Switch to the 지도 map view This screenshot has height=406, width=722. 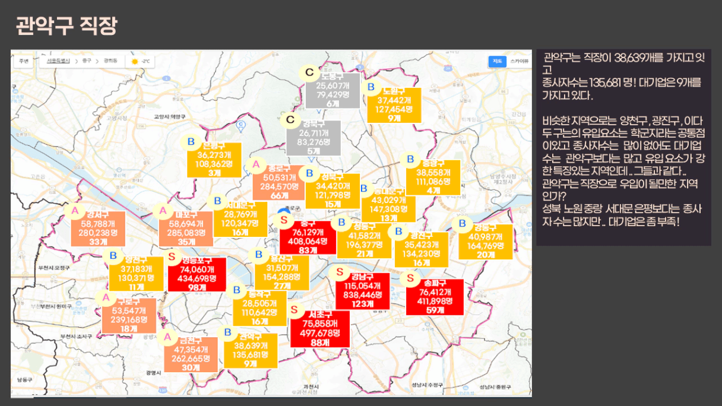point(496,61)
